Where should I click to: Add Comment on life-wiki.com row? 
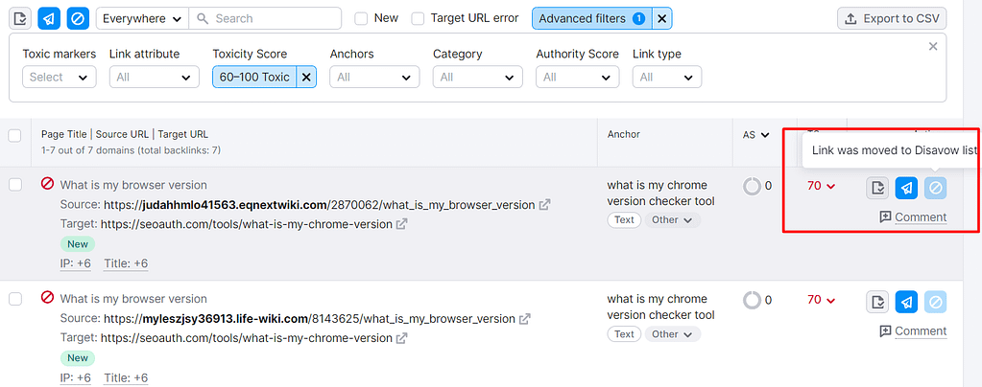(913, 331)
